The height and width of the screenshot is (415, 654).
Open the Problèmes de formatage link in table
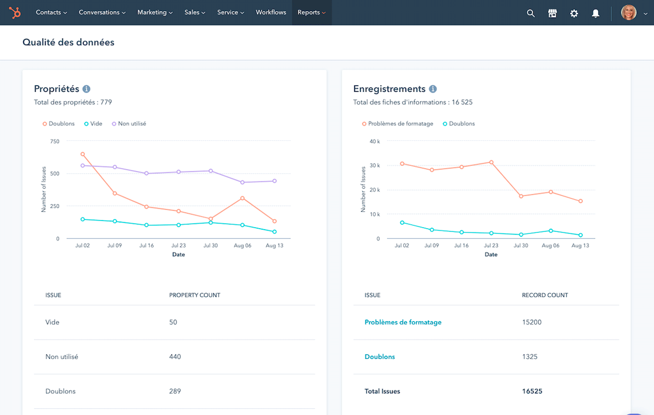coord(403,322)
